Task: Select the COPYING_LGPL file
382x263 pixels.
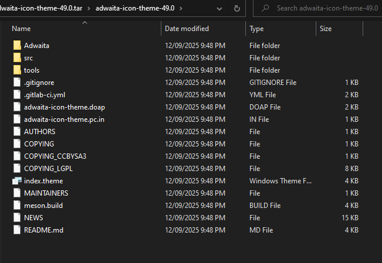Action: click(x=48, y=169)
